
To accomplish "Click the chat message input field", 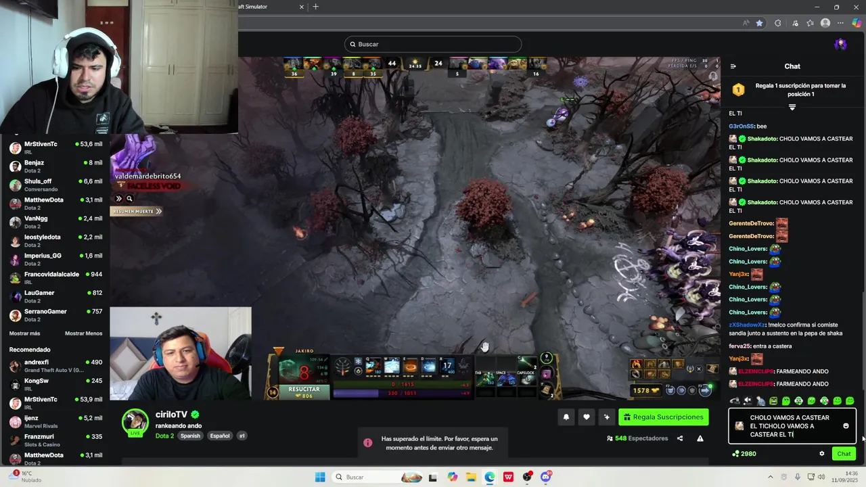I will coord(792,426).
